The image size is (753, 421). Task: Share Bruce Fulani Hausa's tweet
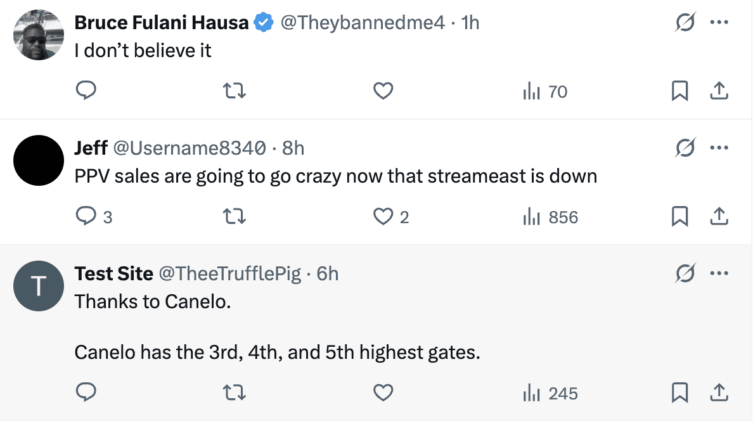click(x=718, y=92)
